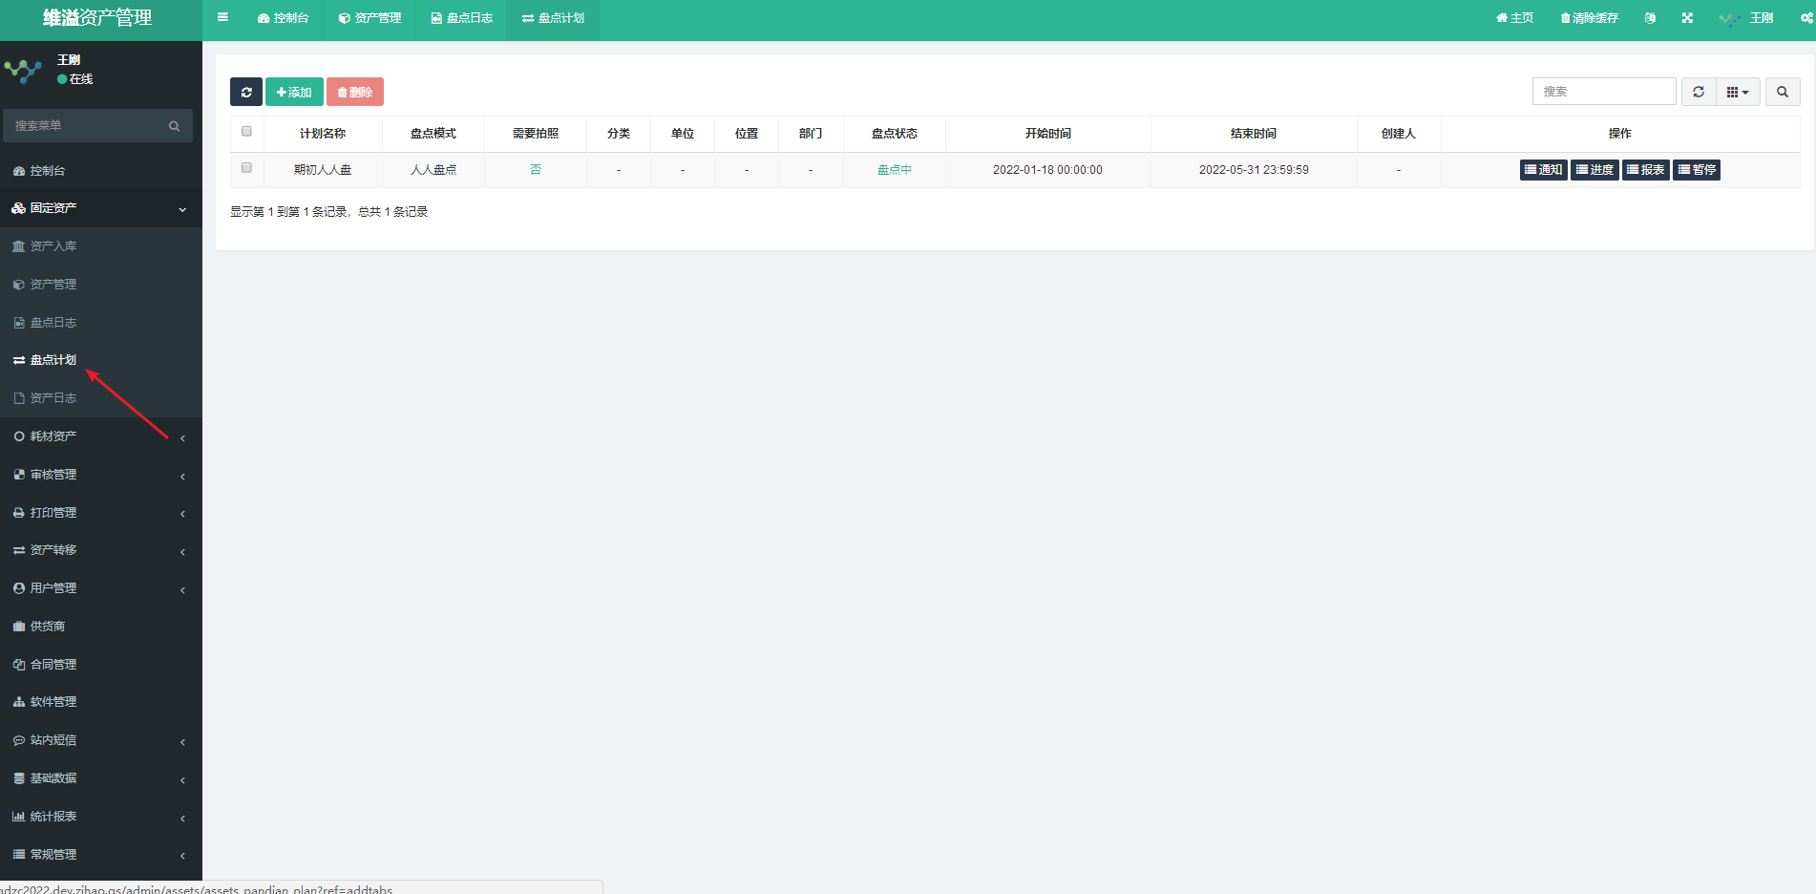Screen dimensions: 1816x894
Task: Click the hamburger menu toggle in top bar
Action: 222,18
